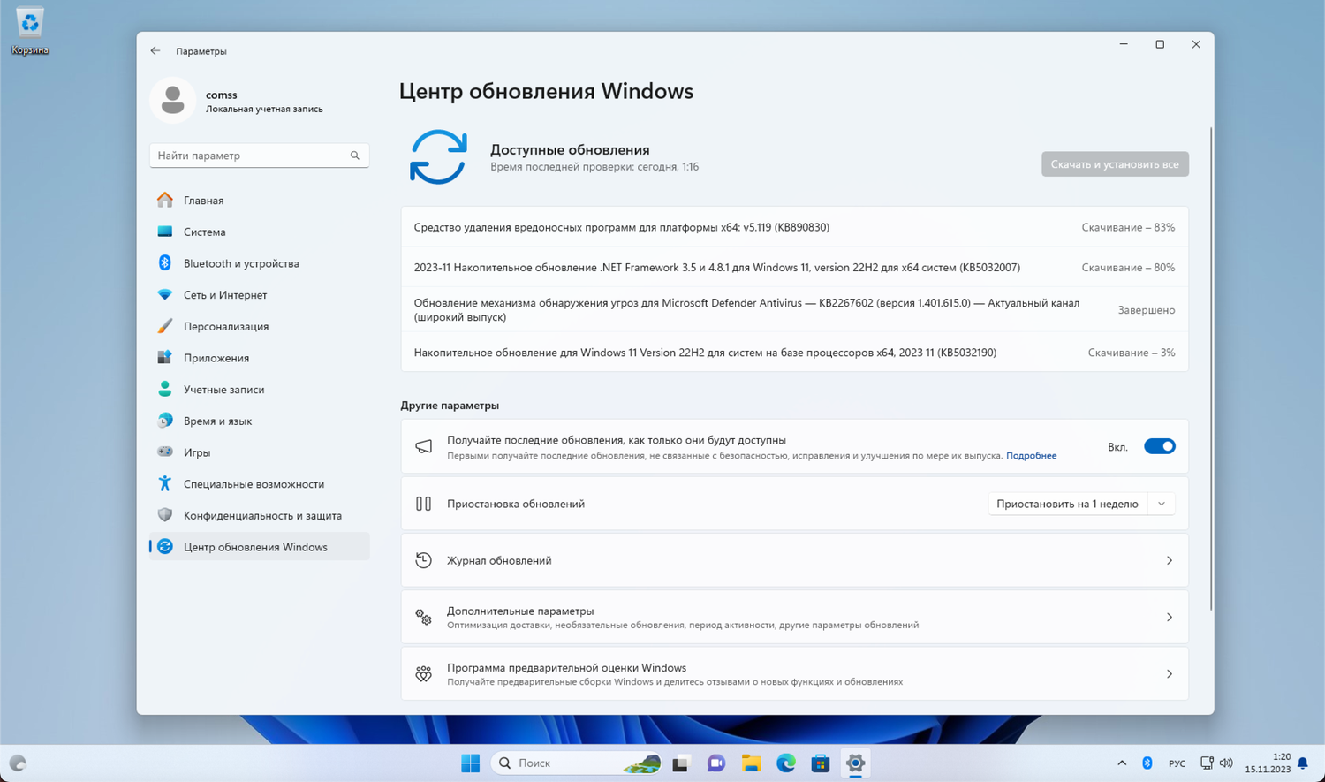This screenshot has height=782, width=1325.
Task: Open the Bluetooth и устройства sidebar icon
Action: 165,263
